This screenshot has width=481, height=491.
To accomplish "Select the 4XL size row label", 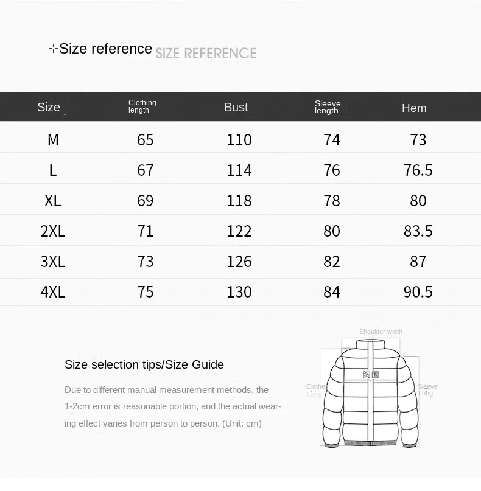I will pos(52,292).
